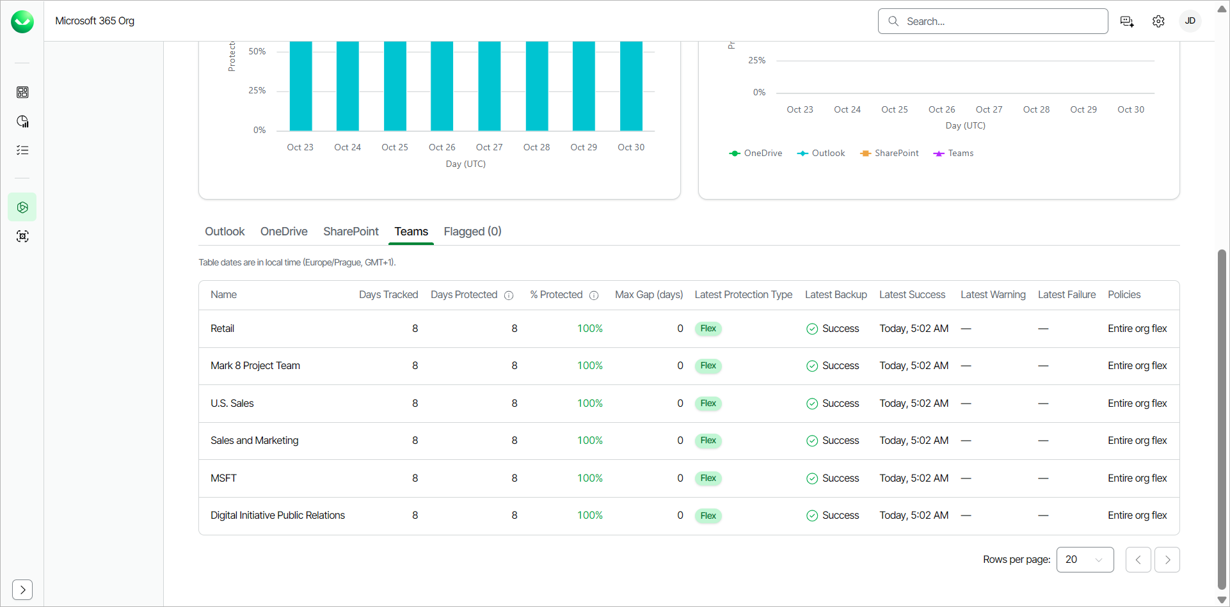Expand the sidebar with arrow button
This screenshot has height=607, width=1230.
(22, 590)
